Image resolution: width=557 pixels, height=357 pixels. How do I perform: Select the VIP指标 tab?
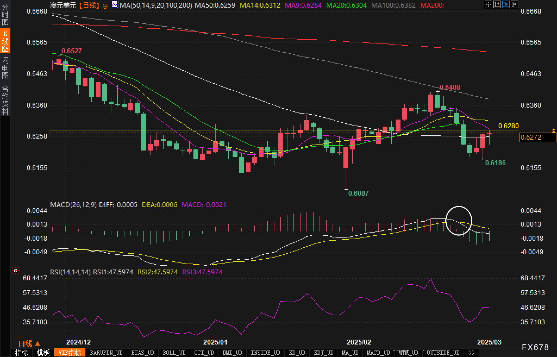[70, 353]
